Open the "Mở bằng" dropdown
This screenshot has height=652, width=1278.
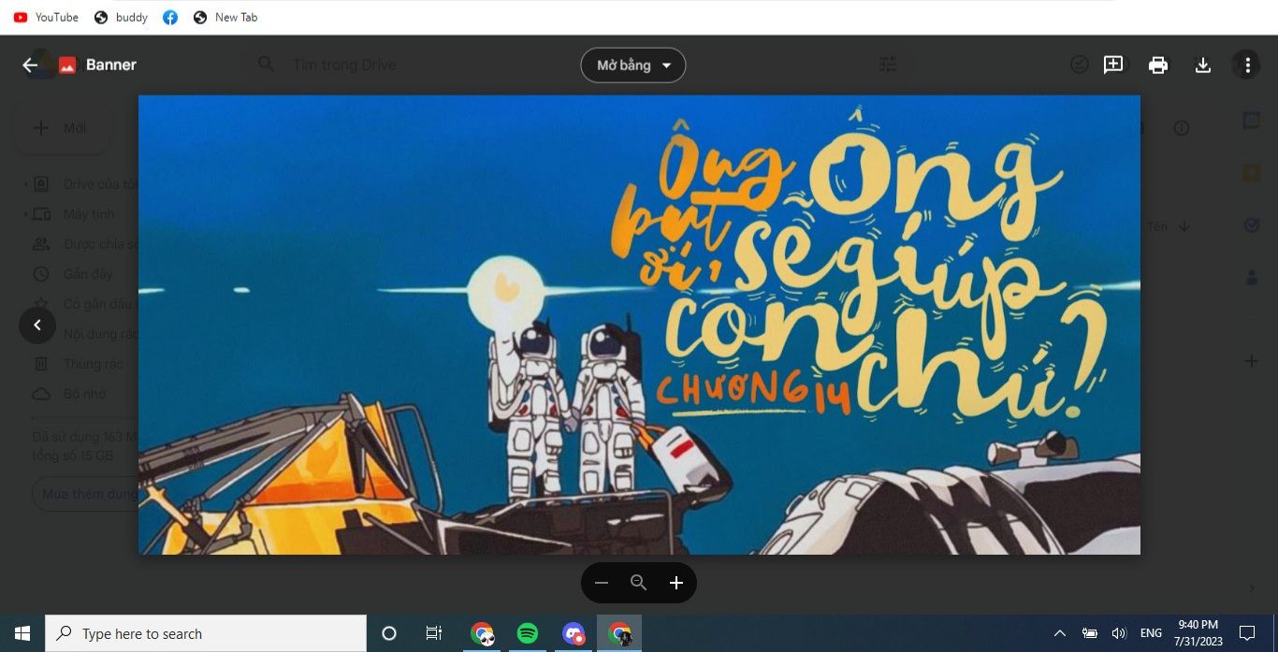click(x=633, y=65)
